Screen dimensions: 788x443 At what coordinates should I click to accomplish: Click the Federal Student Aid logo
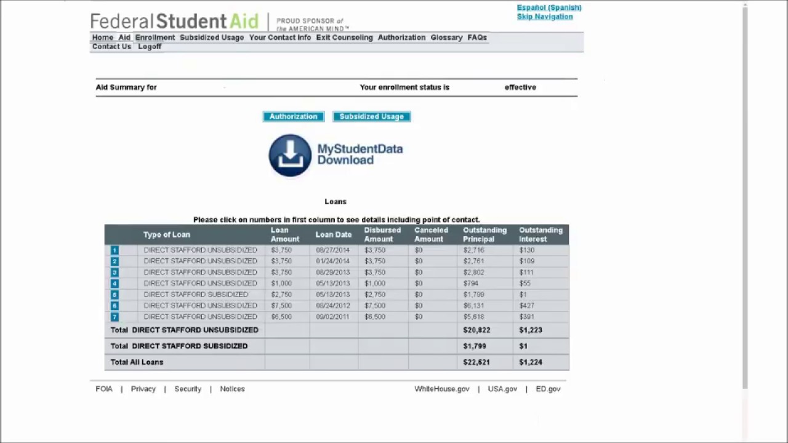pyautogui.click(x=175, y=21)
